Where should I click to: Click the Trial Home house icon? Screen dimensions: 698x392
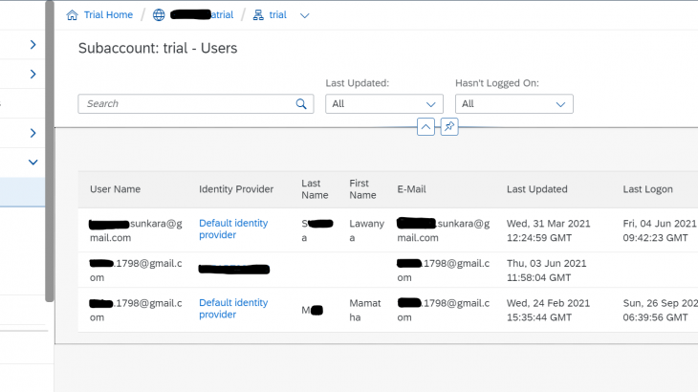pyautogui.click(x=72, y=15)
